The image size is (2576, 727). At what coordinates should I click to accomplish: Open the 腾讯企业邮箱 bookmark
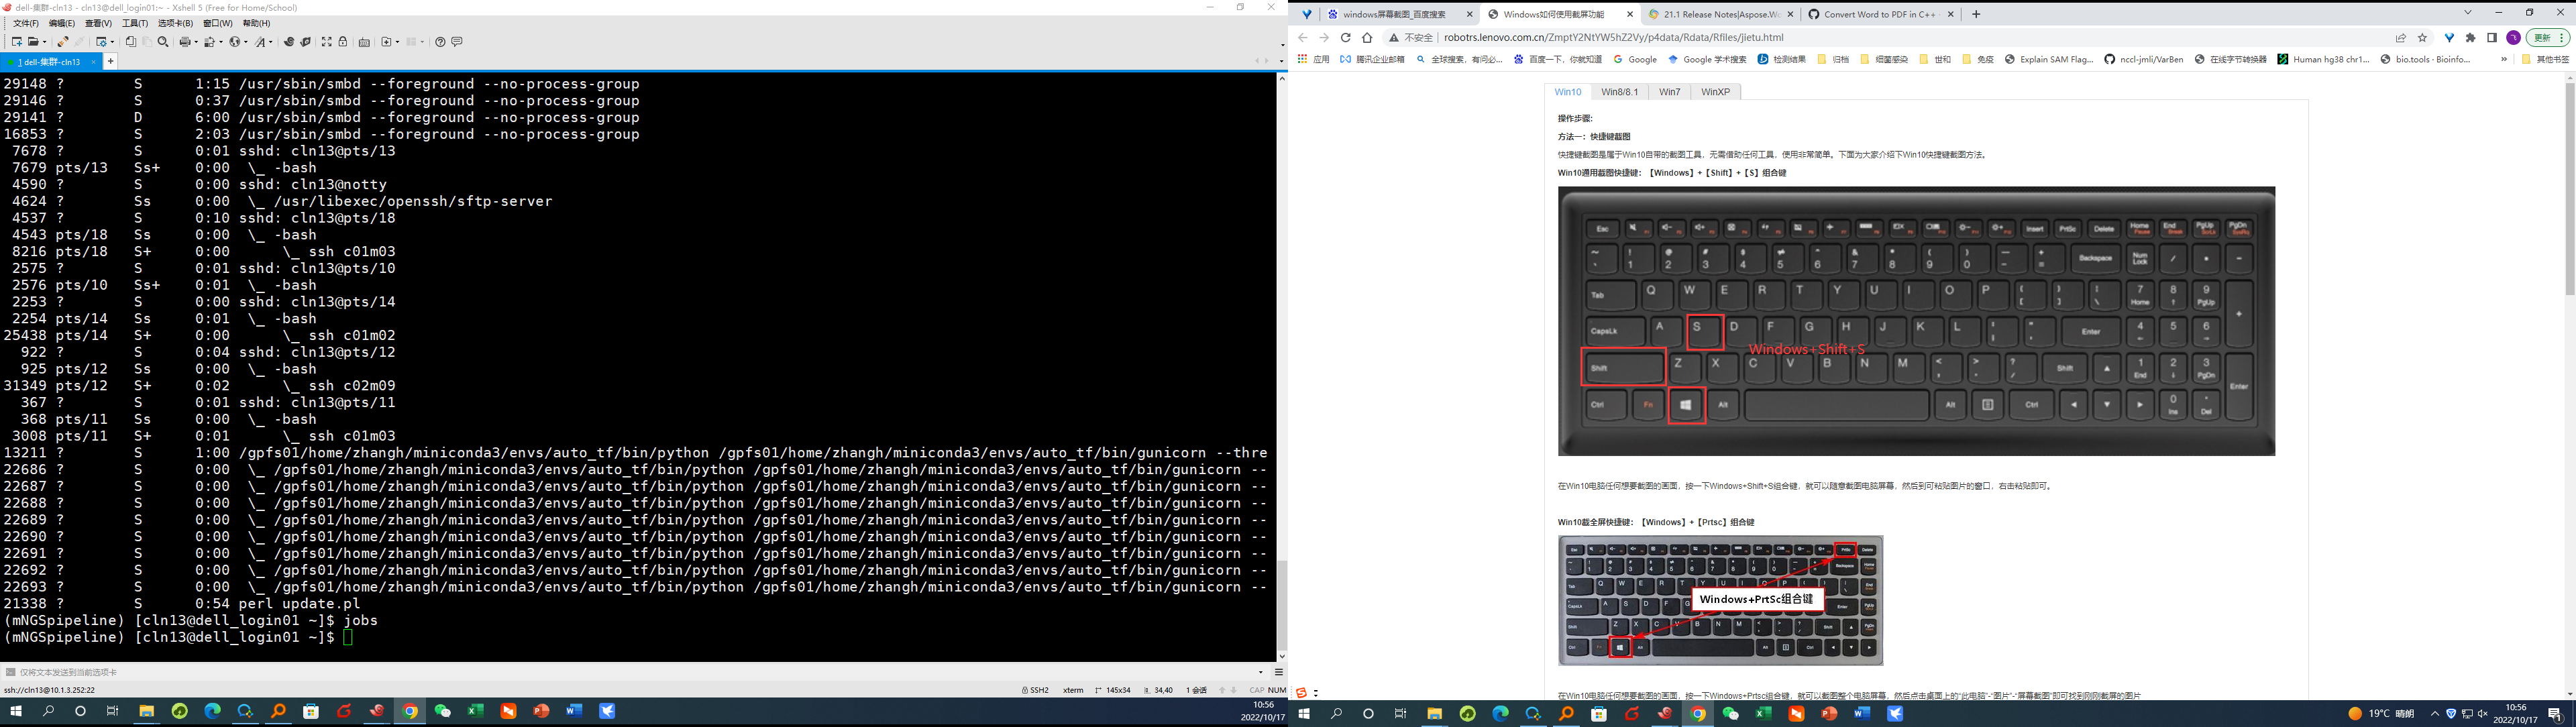pyautogui.click(x=1372, y=59)
